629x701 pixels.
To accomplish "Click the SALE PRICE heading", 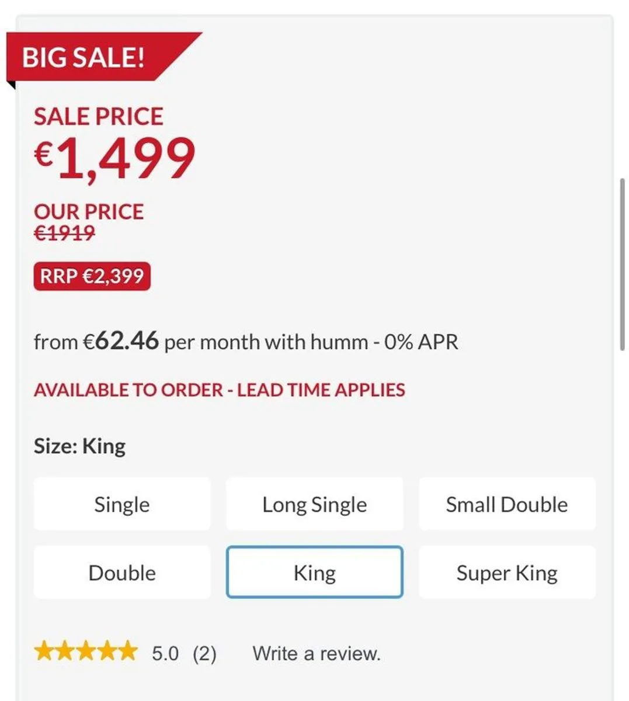I will 98,116.
